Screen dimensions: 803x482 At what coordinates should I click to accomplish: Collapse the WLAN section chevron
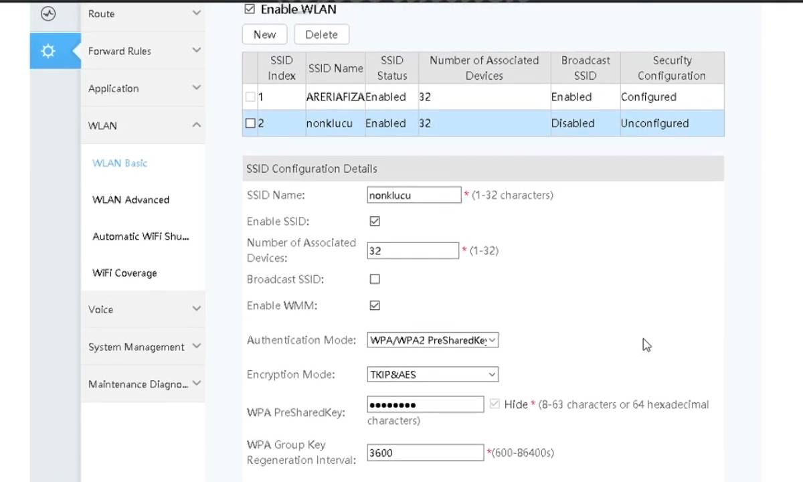point(196,125)
